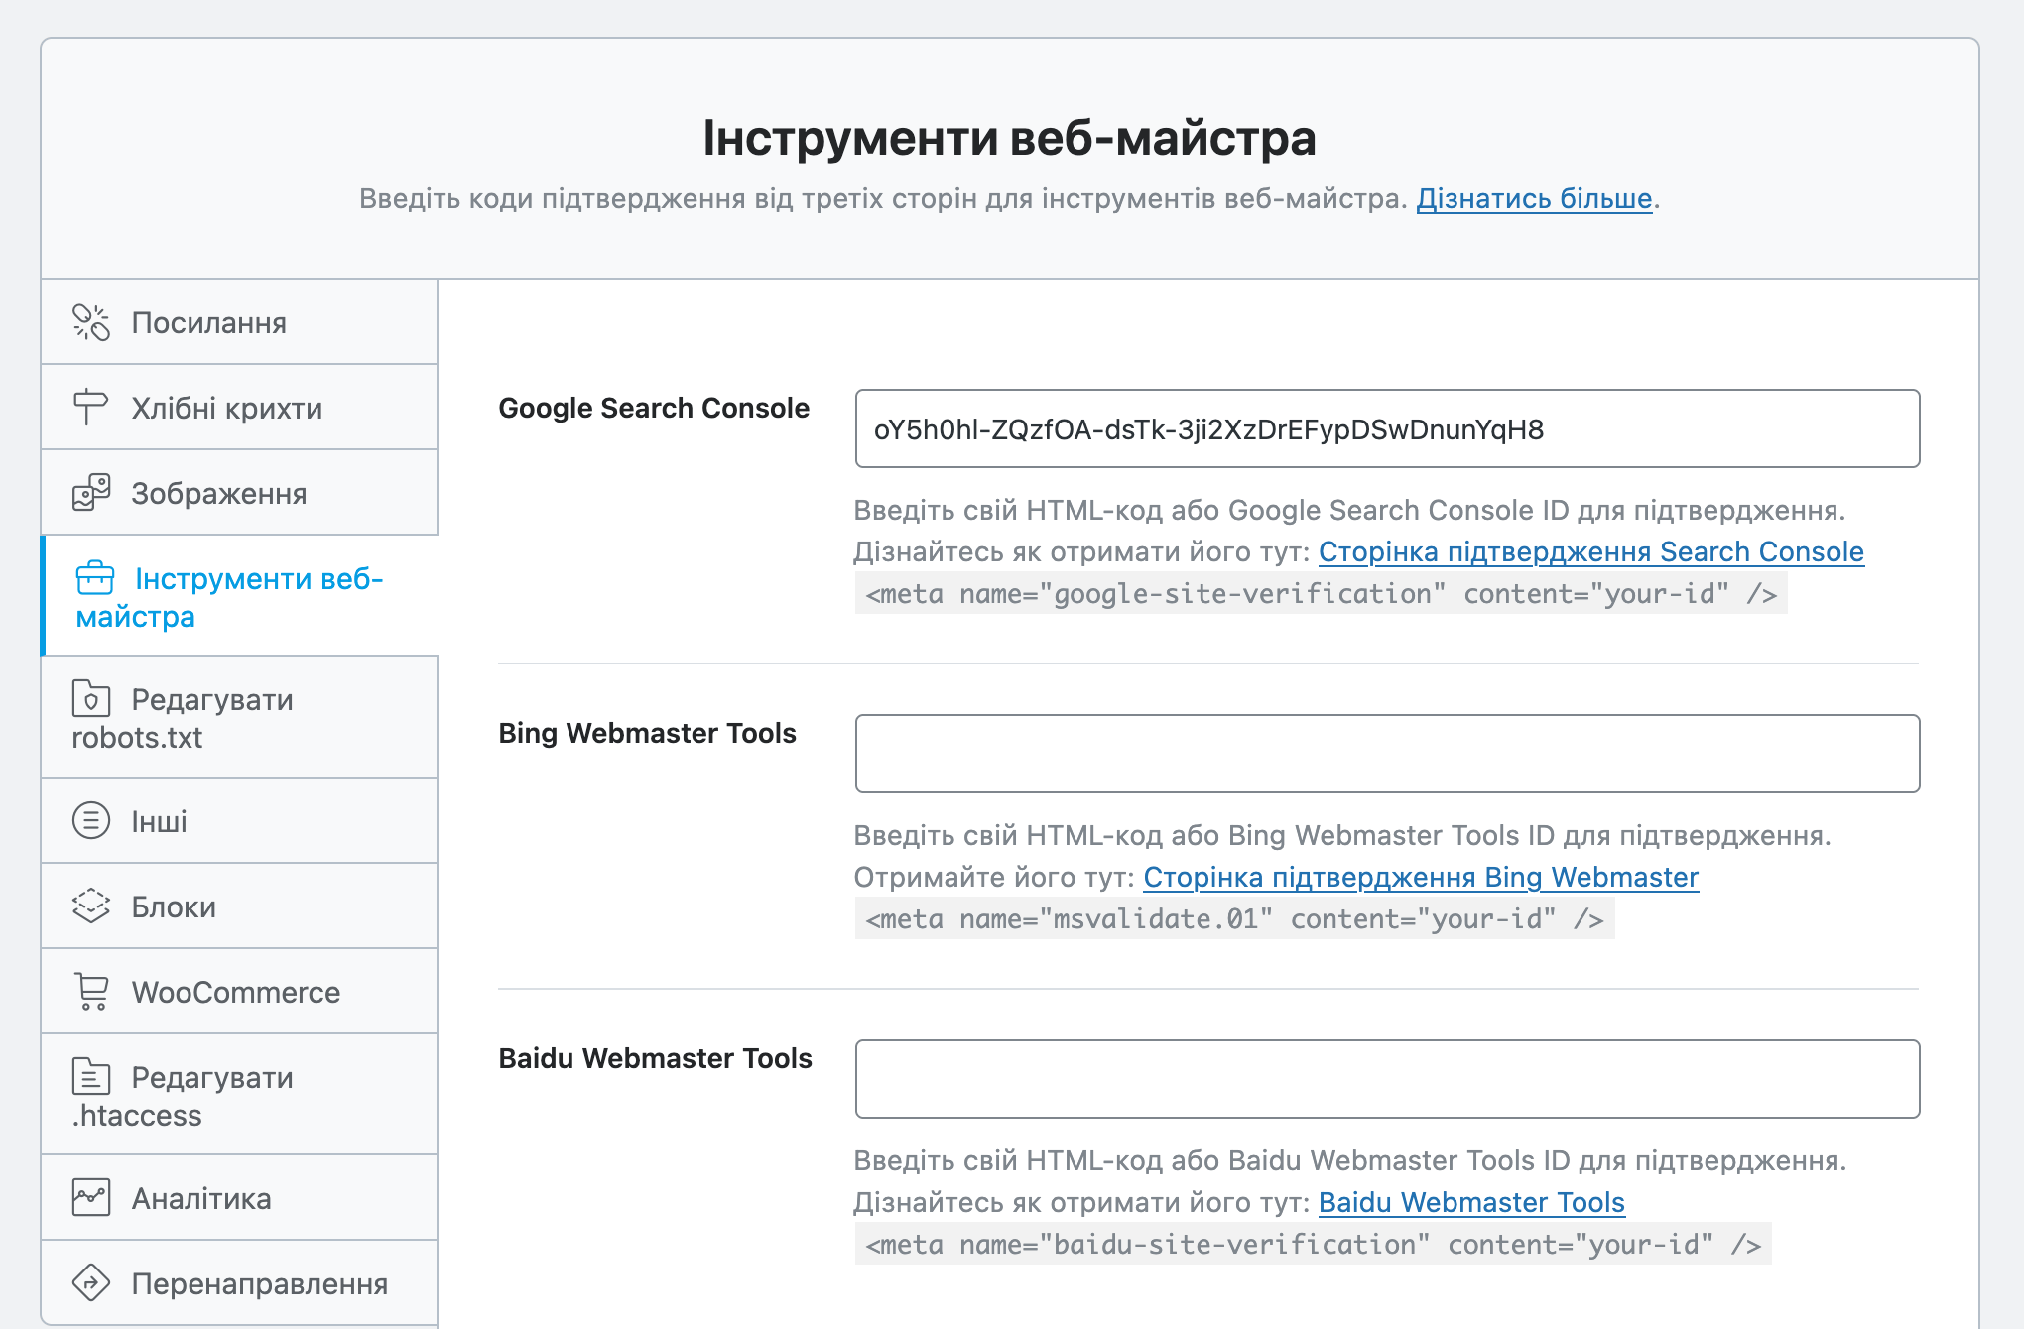2024x1329 pixels.
Task: Go to the Редагувати .htaccess tab
Action: pos(239,1095)
